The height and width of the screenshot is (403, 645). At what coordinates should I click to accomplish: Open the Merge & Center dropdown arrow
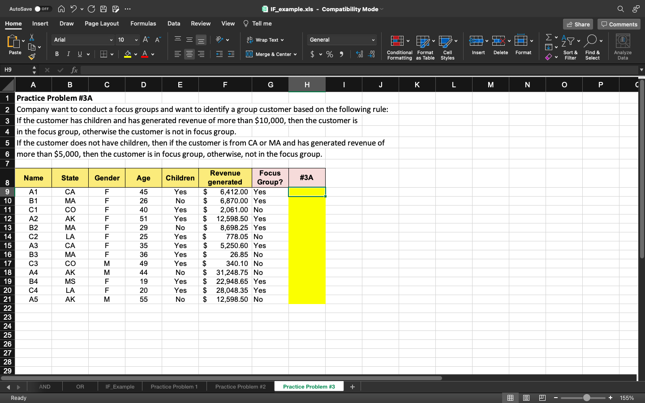click(295, 54)
